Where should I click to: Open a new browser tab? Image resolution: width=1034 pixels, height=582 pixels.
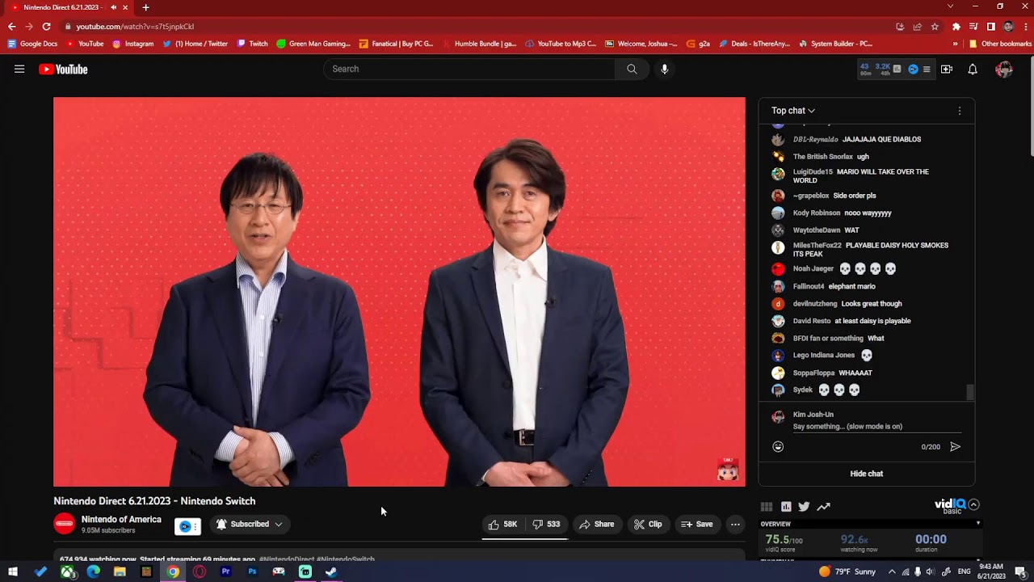pos(145,7)
